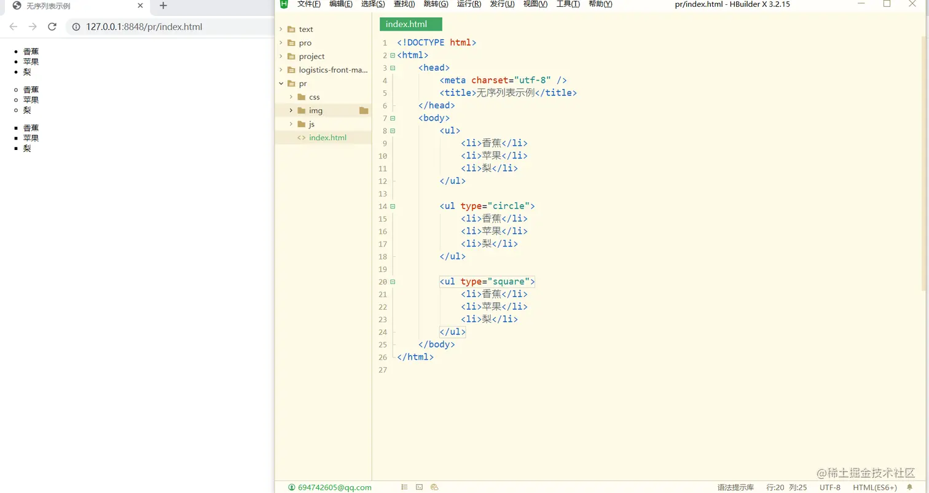Screen dimensions: 929x493
Task: Click the 694742605@qq.com account link
Action: 334,487
